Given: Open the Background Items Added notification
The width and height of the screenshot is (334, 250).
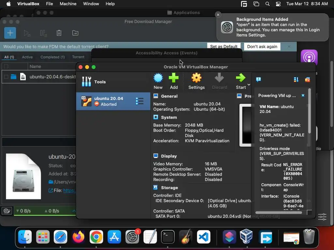Looking at the screenshot, I should pyautogui.click(x=273, y=27).
